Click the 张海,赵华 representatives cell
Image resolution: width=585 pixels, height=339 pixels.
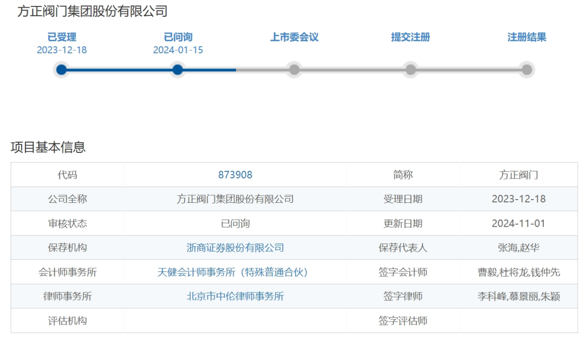tap(518, 248)
